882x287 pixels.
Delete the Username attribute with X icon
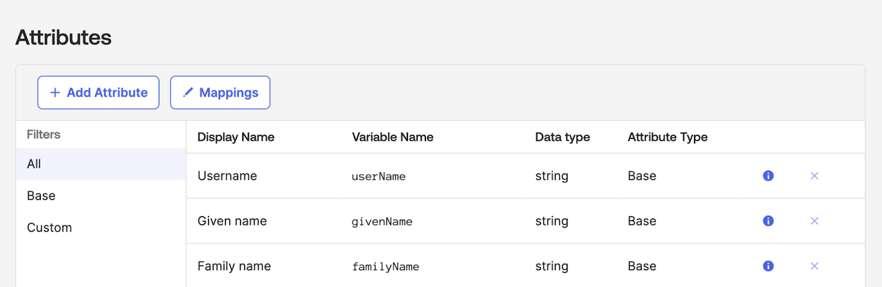[x=814, y=176]
